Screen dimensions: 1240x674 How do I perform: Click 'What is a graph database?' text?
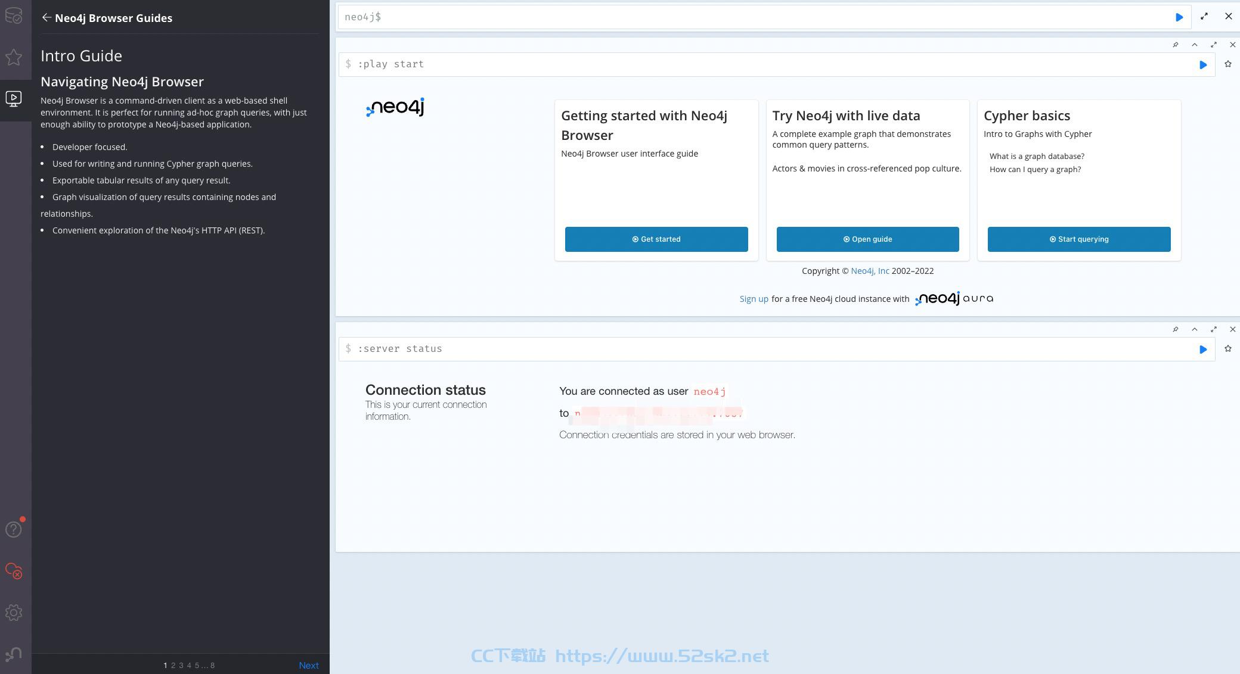pos(1037,157)
